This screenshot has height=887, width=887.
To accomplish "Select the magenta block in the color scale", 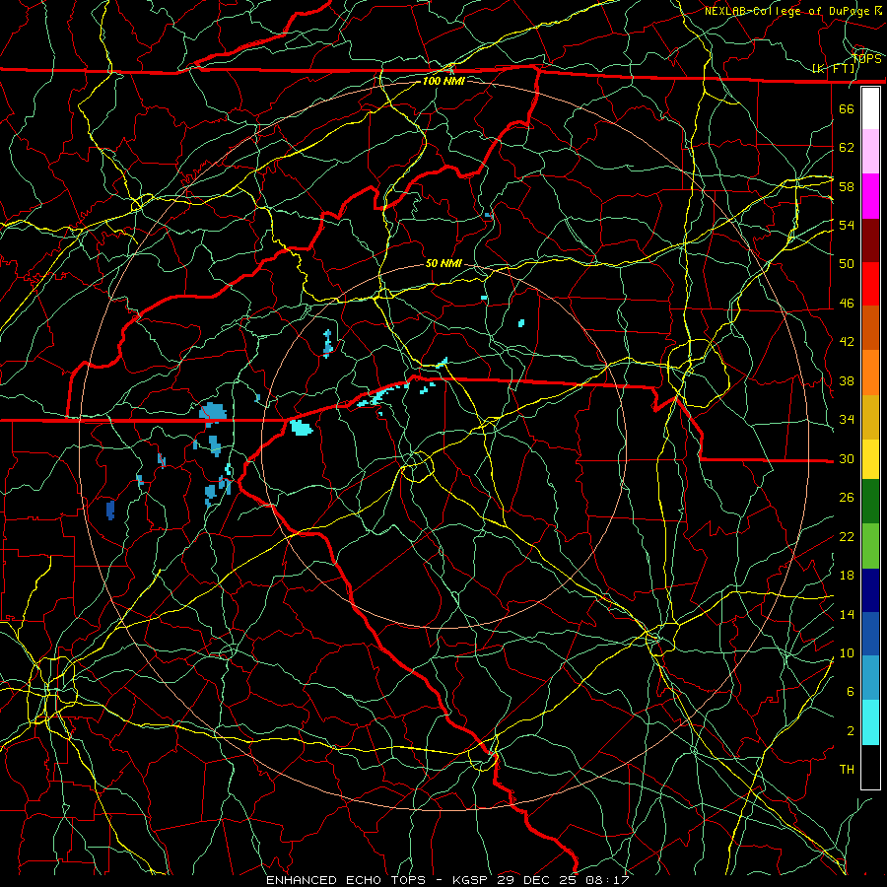I will point(870,196).
